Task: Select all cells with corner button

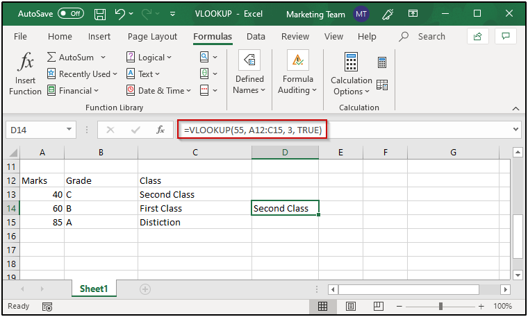Action: pyautogui.click(x=13, y=153)
